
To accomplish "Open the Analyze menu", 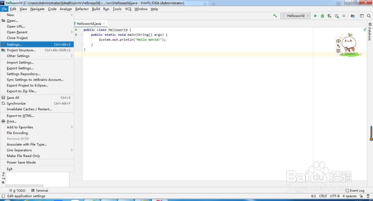I will point(66,9).
